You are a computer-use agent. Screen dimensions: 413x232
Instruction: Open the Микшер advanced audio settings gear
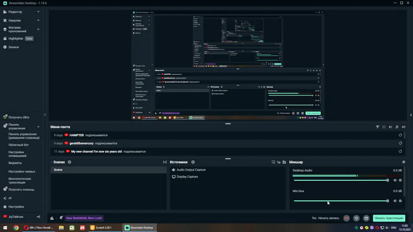[x=403, y=162]
